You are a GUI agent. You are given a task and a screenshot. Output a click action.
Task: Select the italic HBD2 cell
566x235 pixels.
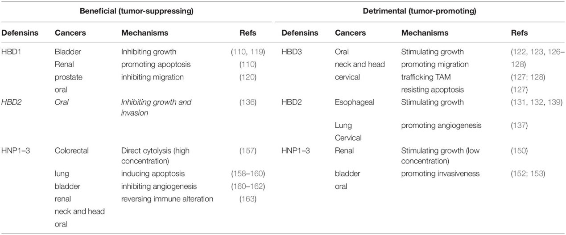(x=12, y=102)
